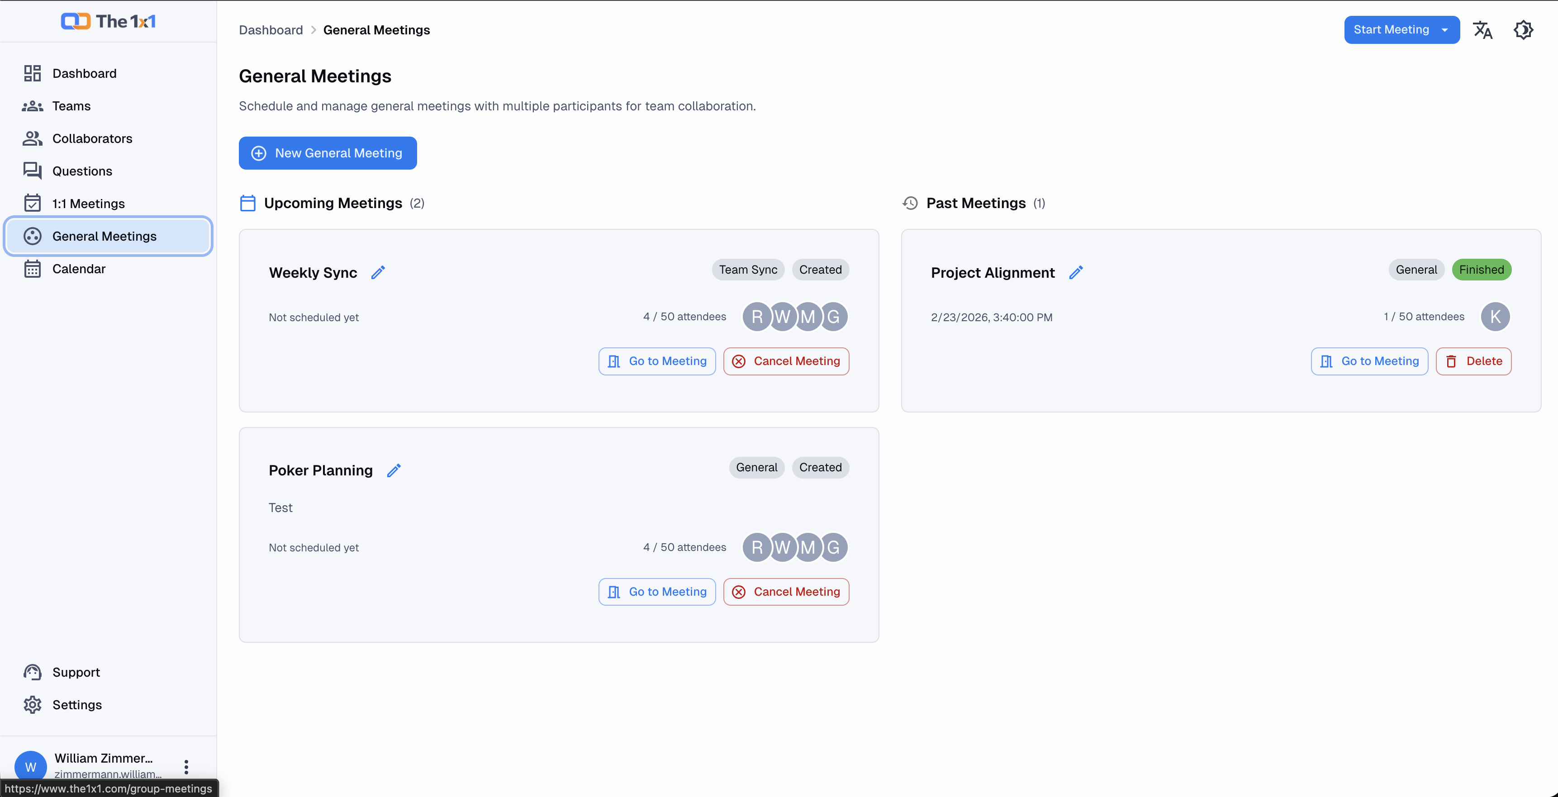This screenshot has height=797, width=1558.
Task: Open the user account three-dot menu
Action: tap(186, 767)
